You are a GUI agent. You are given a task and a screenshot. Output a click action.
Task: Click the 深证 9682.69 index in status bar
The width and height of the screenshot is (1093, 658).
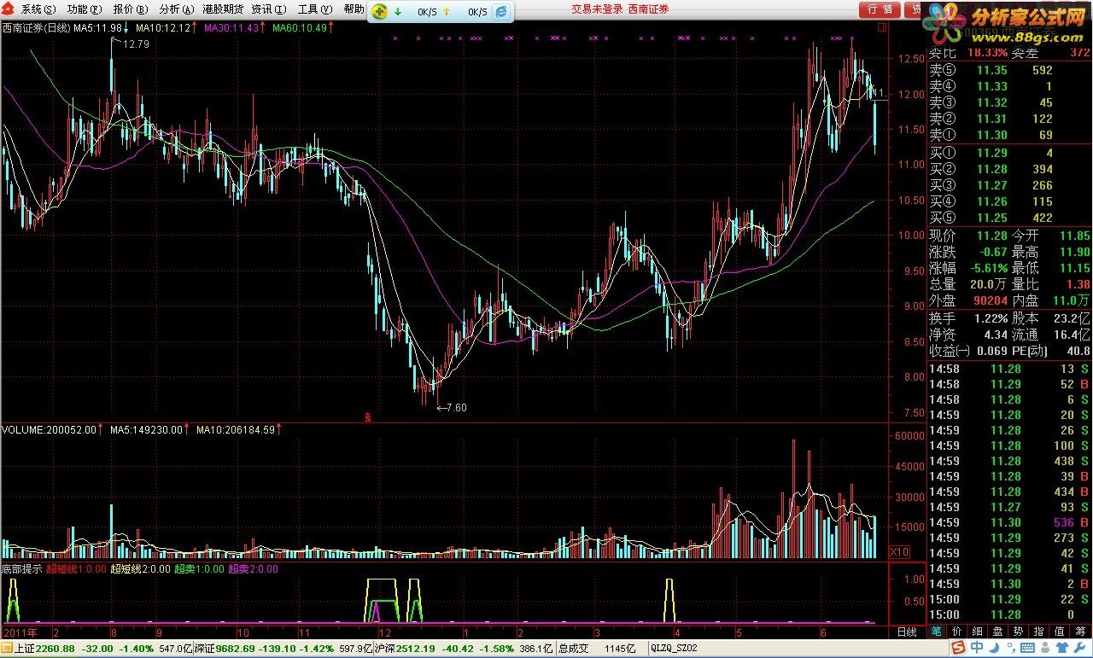(x=226, y=649)
